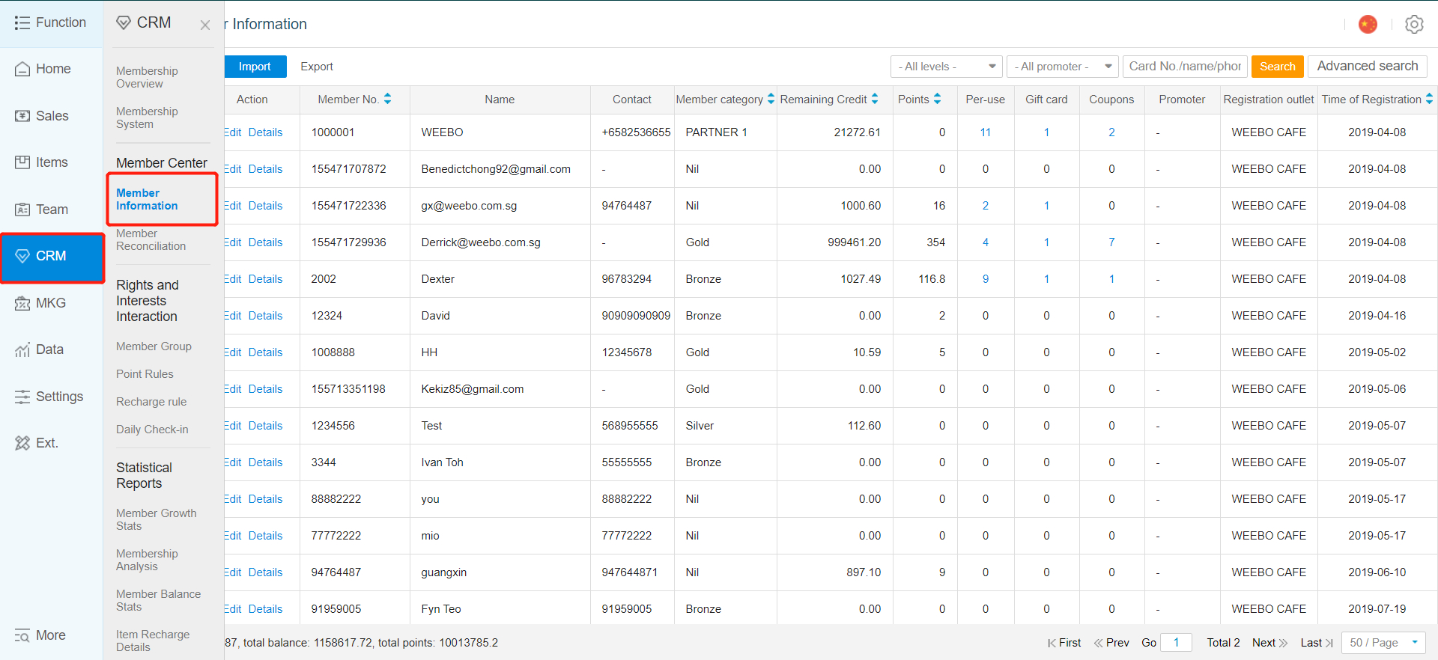Screen dimensions: 1438x660
Task: Close the CRM submenu panel
Action: coord(205,25)
